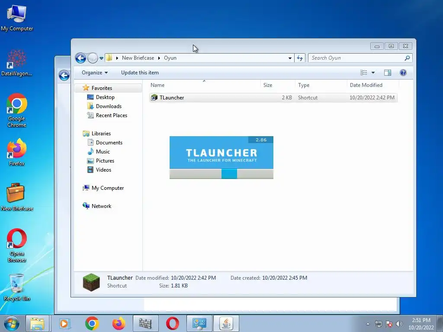Open the taskbar clock showing 2:51 PM

421,324
